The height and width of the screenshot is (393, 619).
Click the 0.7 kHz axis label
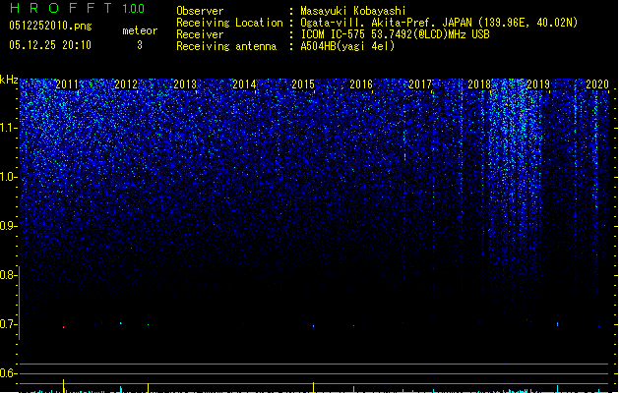8,324
